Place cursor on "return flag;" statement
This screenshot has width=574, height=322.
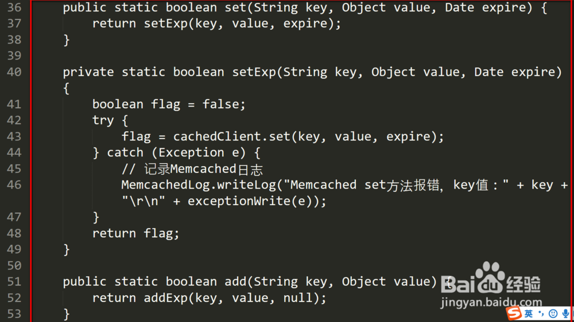[x=136, y=233]
